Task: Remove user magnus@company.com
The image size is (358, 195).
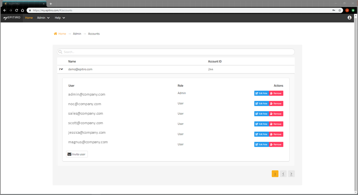Action: tap(276, 145)
